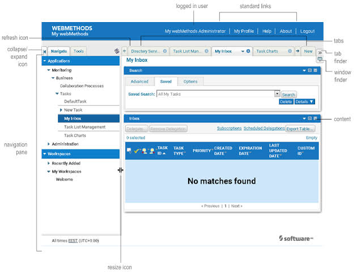Click the refresh icon beside the Tools tab

point(117,51)
